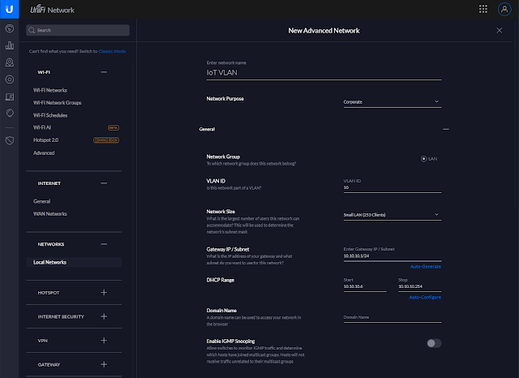Open WAN Networks settings

(x=50, y=214)
